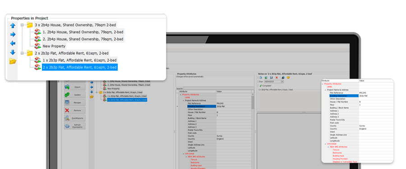This screenshot has width=406, height=169.
Task: Click the new note page icon in Notes toolbar
Action: [x=261, y=78]
